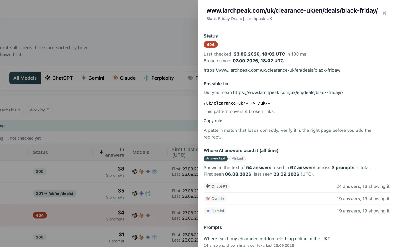Click the 404 badge in the highlighted row

[x=40, y=215]
